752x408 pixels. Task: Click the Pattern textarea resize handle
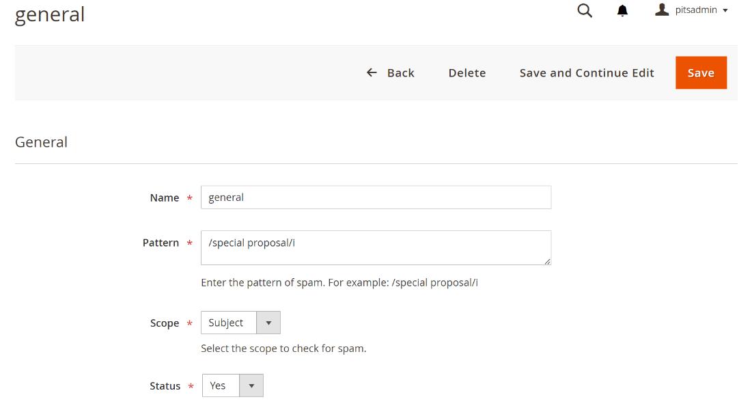pos(547,261)
